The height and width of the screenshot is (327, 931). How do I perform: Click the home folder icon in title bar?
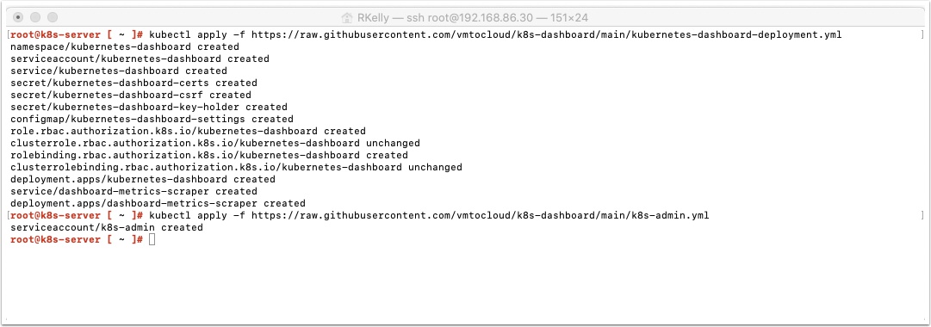[347, 18]
